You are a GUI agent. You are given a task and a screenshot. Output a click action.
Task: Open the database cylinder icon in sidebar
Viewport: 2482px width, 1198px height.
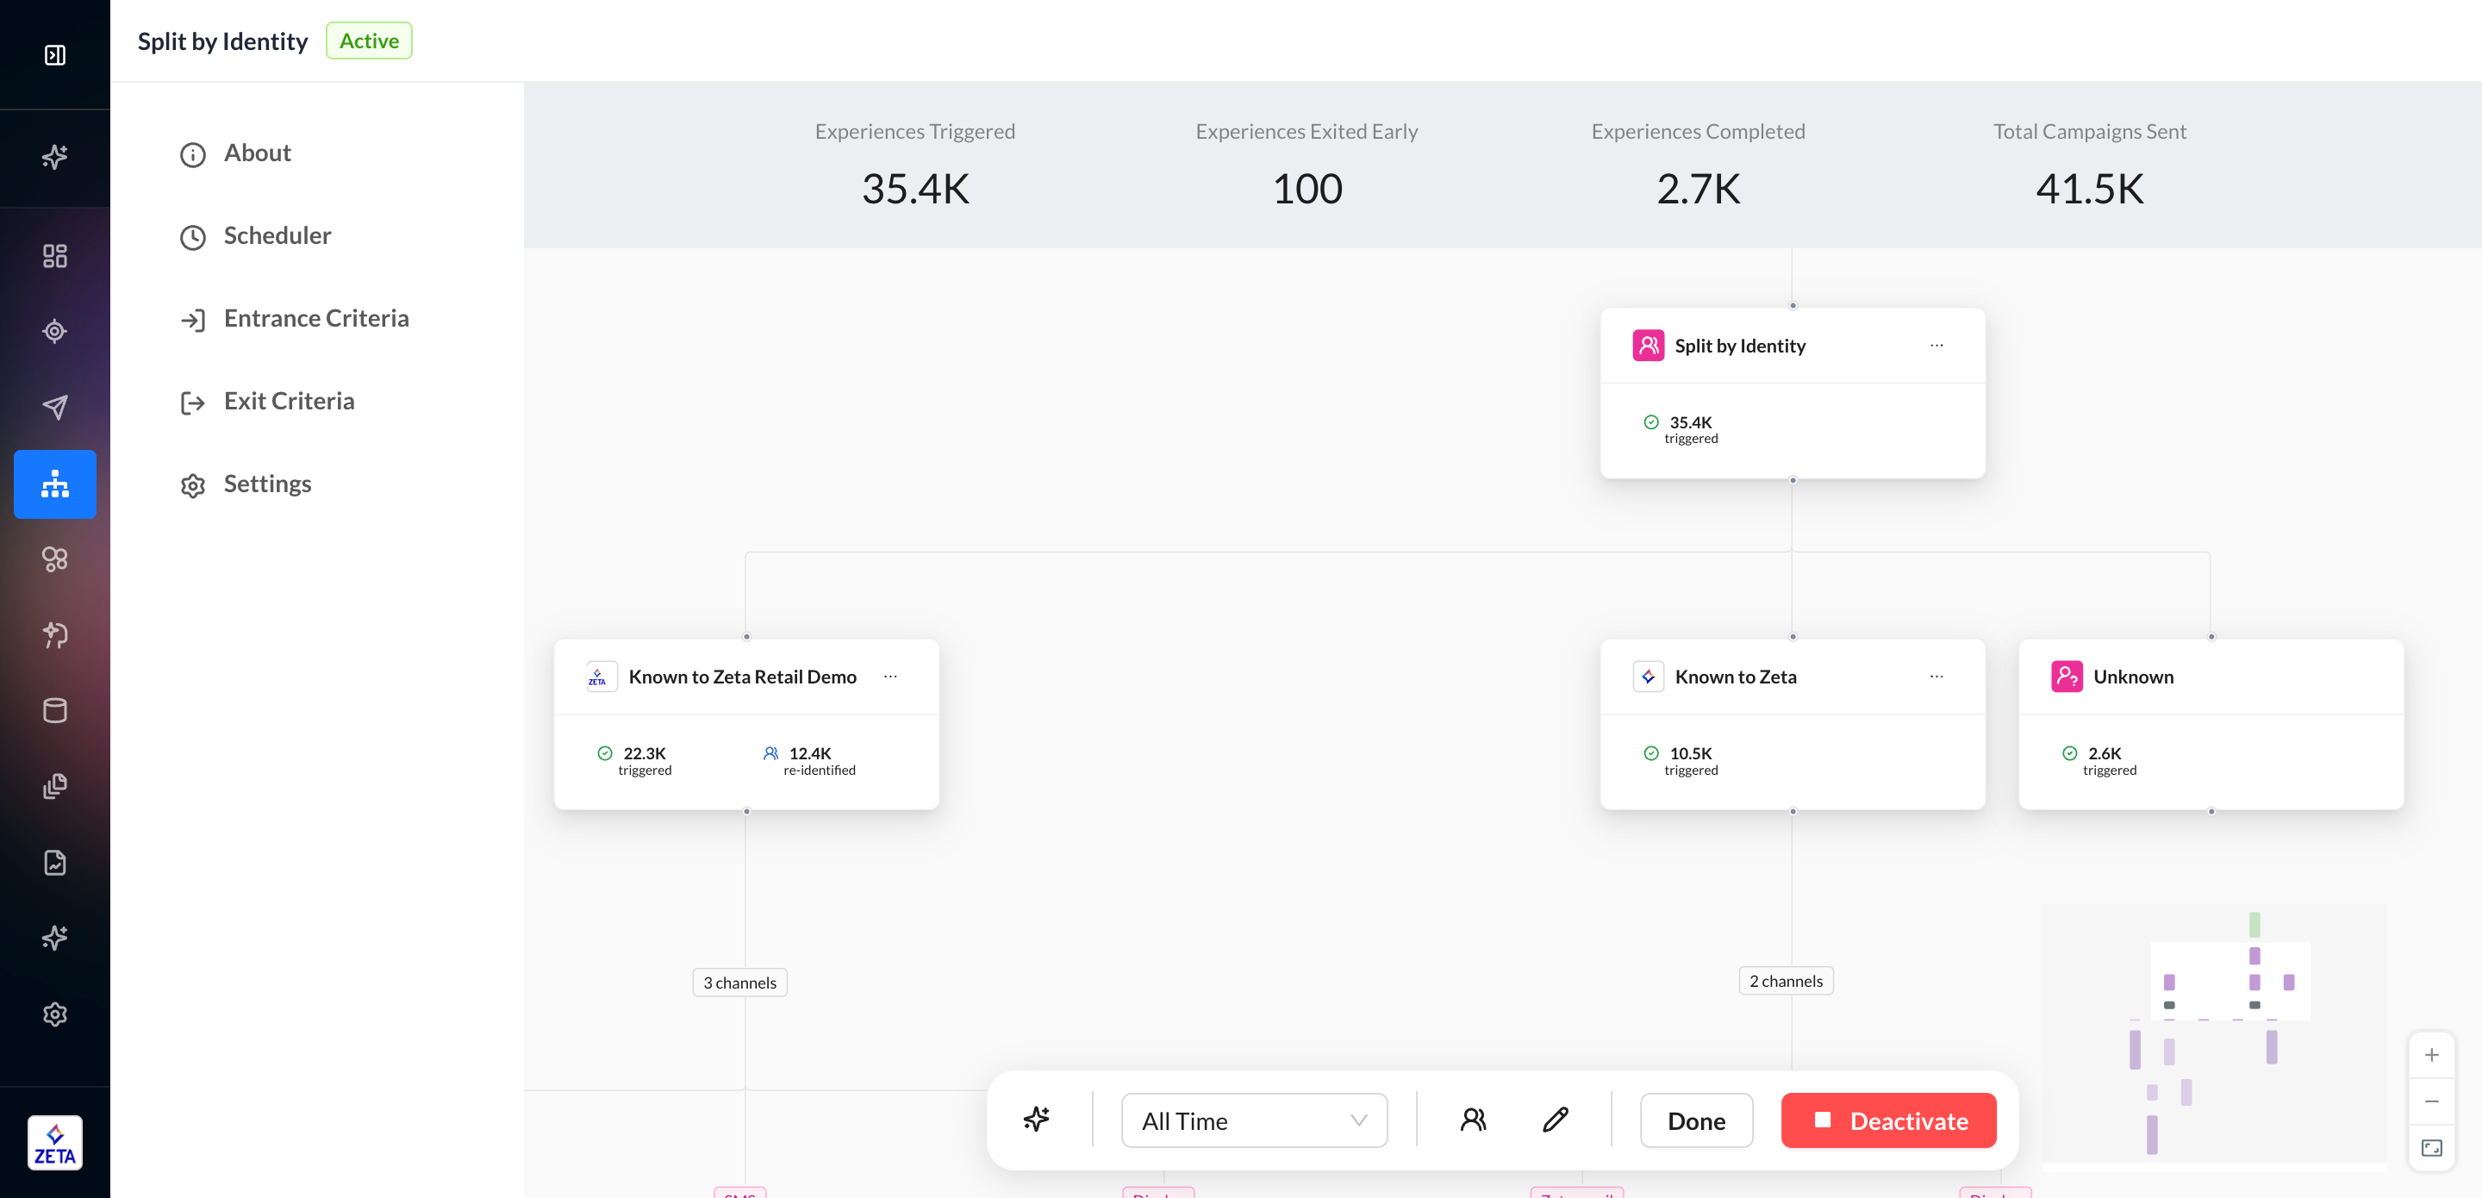55,710
